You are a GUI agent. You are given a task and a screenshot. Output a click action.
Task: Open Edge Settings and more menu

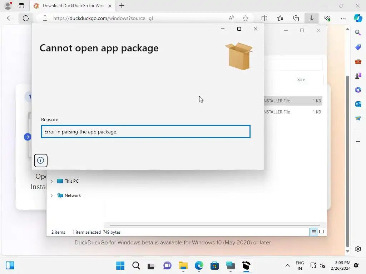click(343, 18)
